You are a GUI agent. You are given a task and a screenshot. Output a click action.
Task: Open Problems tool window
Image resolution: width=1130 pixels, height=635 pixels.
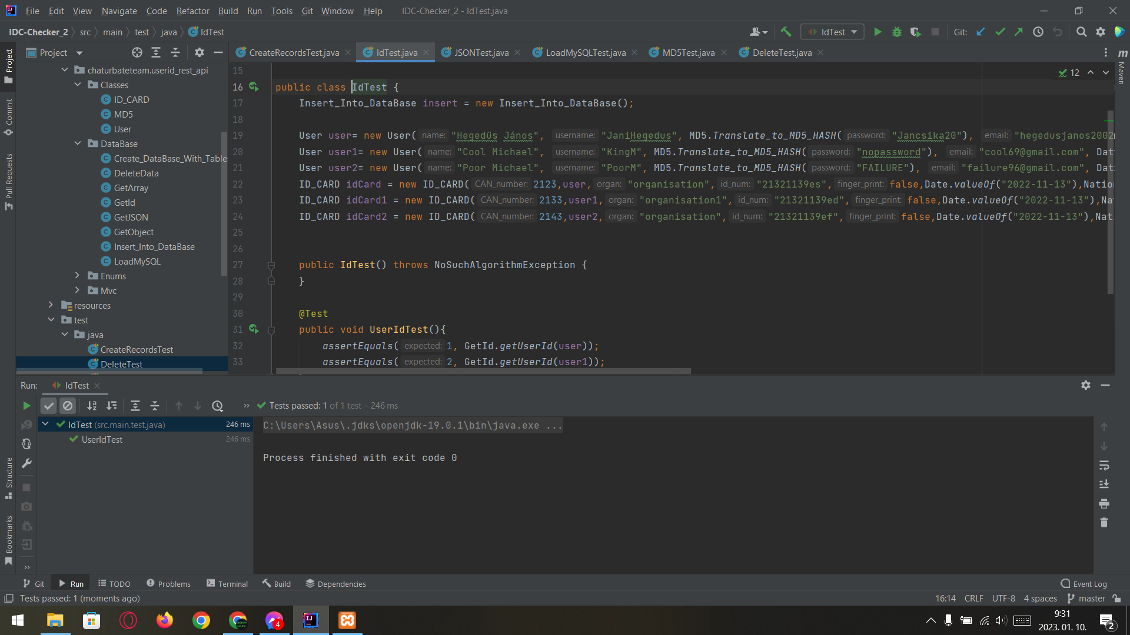168,584
